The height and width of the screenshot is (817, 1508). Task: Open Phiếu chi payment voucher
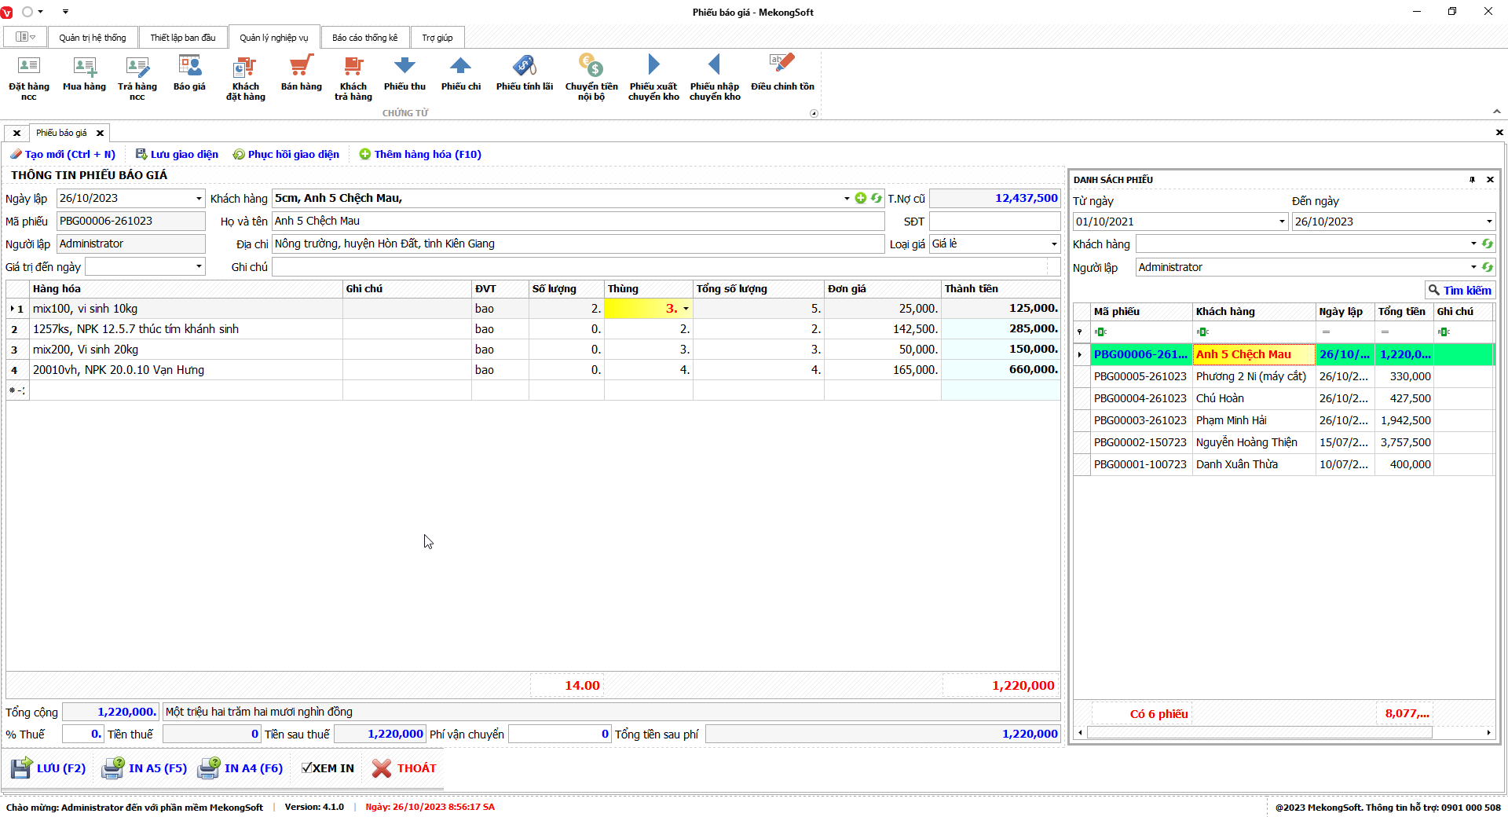click(x=460, y=74)
